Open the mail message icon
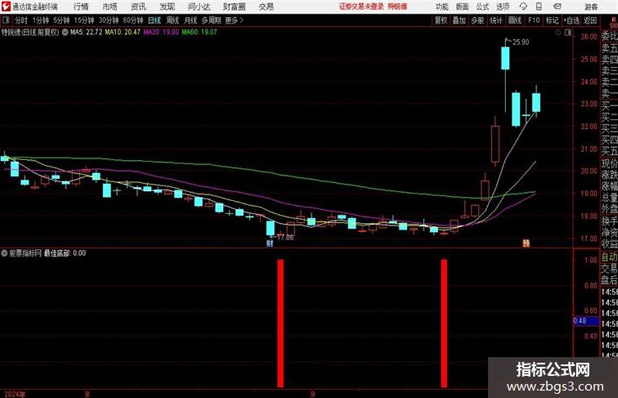 coord(557,7)
